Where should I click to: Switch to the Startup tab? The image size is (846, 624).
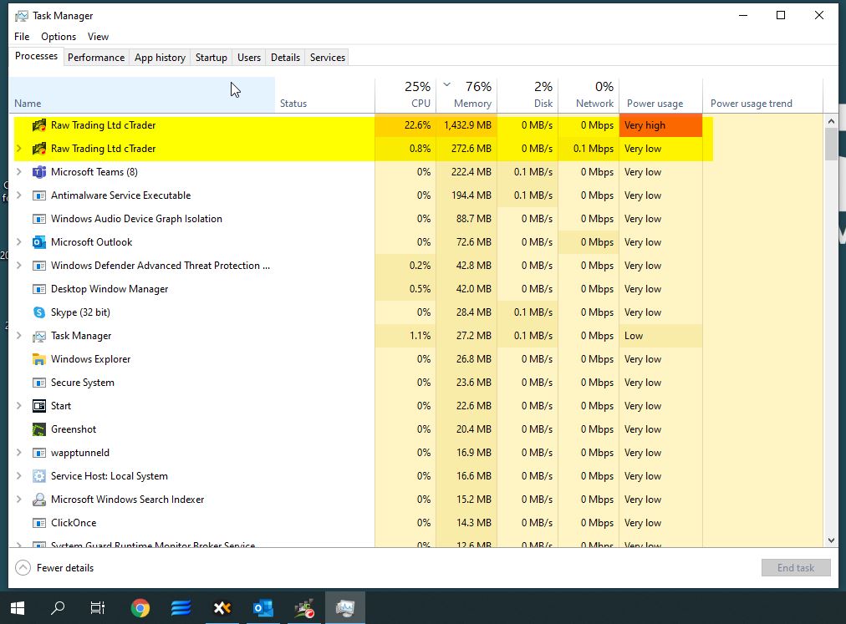(211, 57)
